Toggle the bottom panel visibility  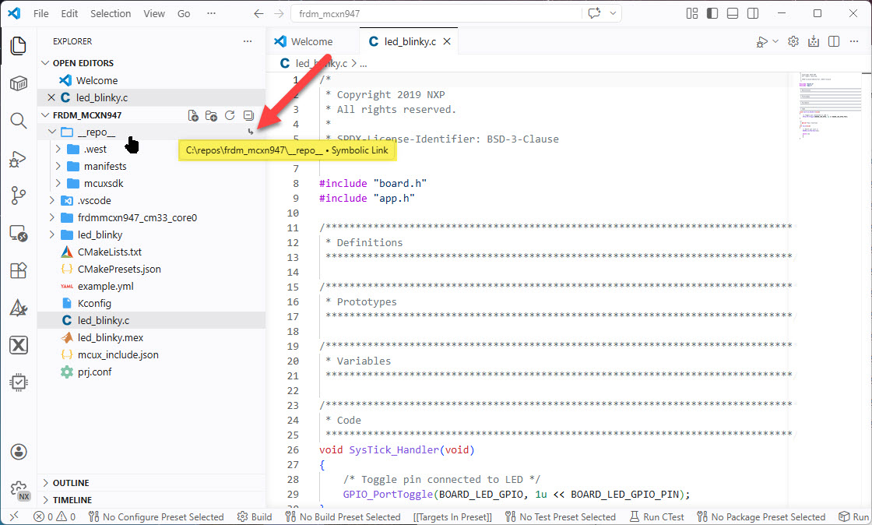(x=733, y=14)
